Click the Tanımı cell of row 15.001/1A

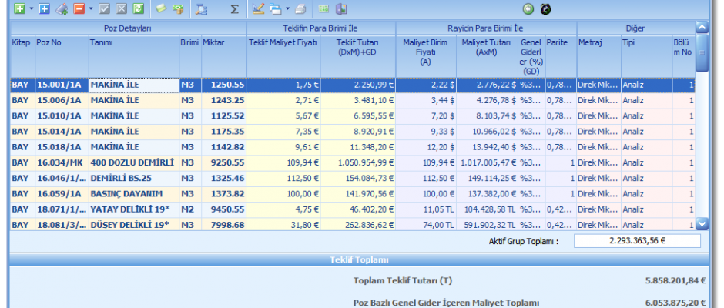[x=134, y=85]
